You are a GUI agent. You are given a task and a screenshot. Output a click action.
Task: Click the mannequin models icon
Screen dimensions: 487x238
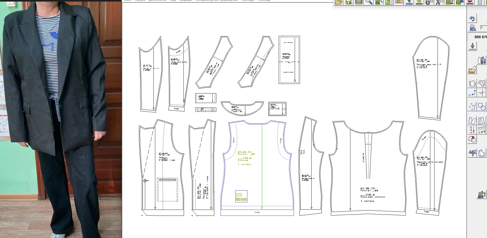pyautogui.click(x=482, y=60)
